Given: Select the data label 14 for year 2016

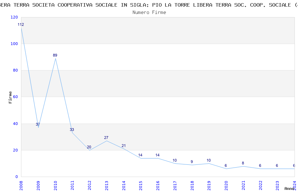Looking at the screenshot, I should [157, 155].
